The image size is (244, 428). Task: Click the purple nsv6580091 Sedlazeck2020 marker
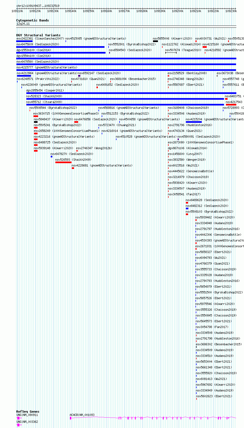tap(178, 139)
